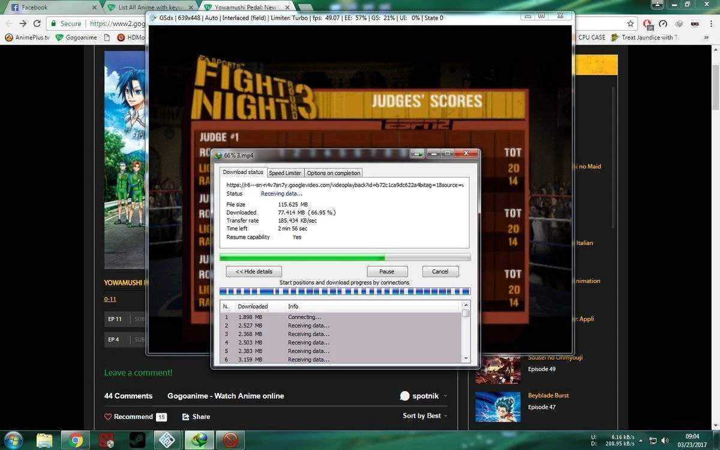The height and width of the screenshot is (450, 720).
Task: Switch to the Facebook tab
Action: click(x=51, y=7)
